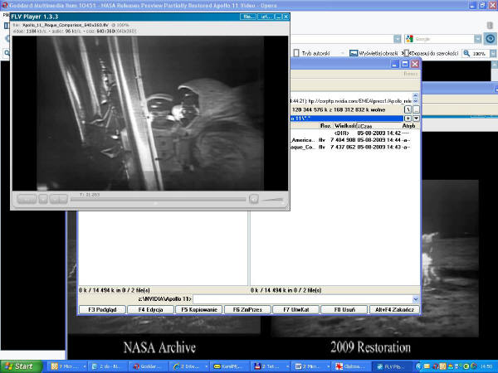
Task: Select the _America.. flv file row
Action: click(x=351, y=140)
